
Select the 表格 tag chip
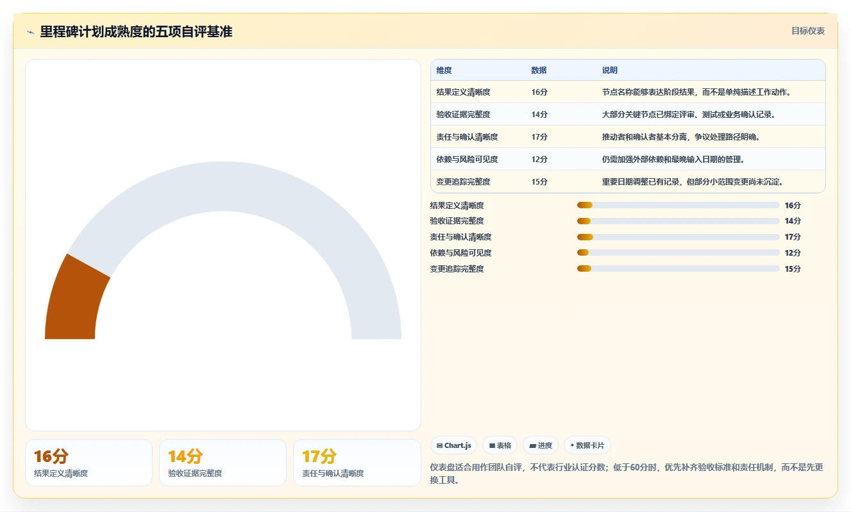500,445
